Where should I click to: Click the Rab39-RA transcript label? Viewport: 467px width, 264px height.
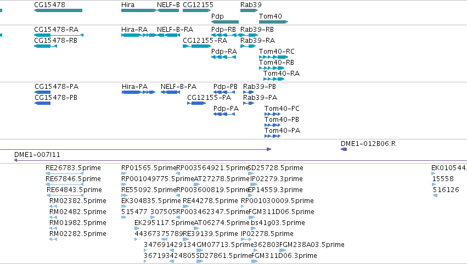click(x=257, y=41)
